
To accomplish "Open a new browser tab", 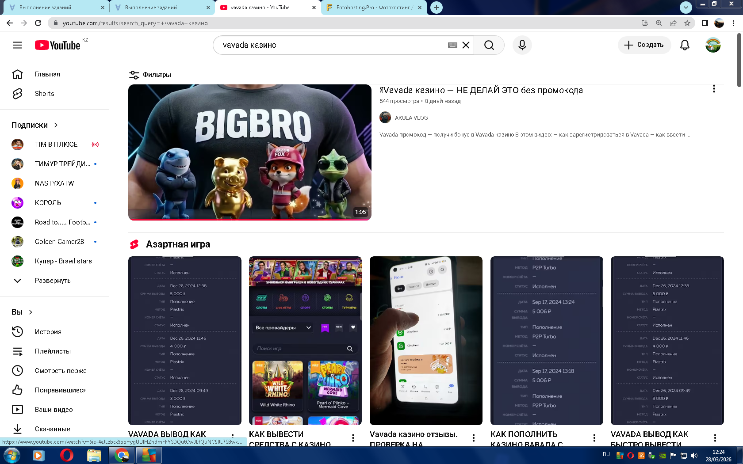I will (437, 8).
